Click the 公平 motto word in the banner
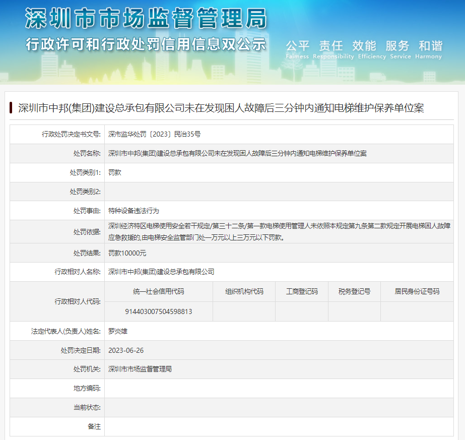This screenshot has height=440, width=465. 297,46
